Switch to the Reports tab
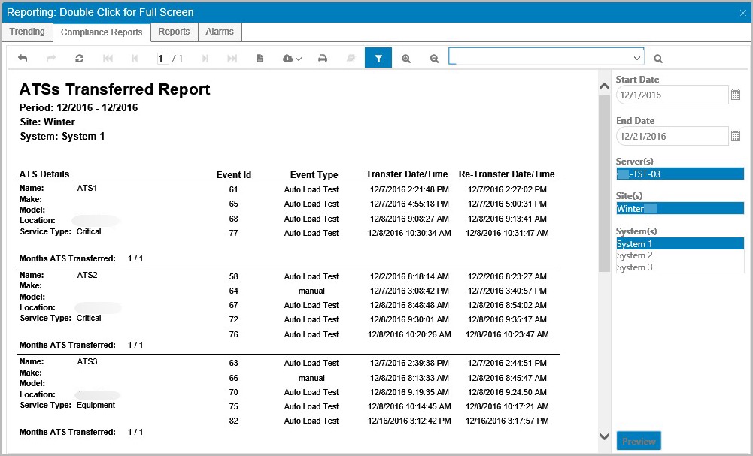This screenshot has height=456, width=753. [x=174, y=32]
